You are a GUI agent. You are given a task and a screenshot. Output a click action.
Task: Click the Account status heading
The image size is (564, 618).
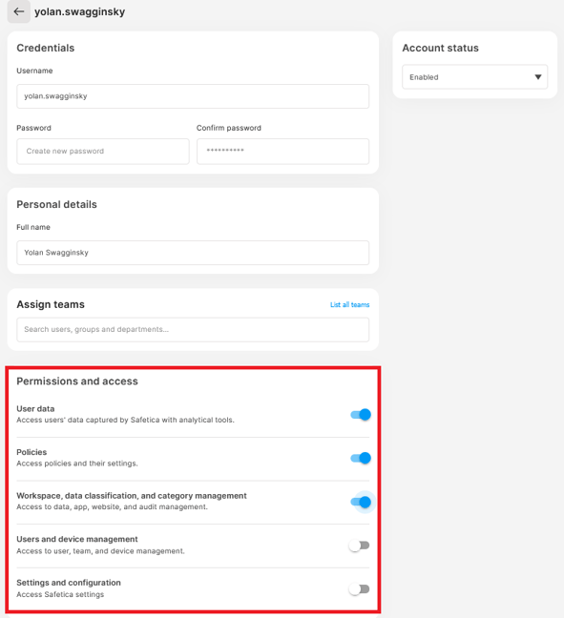(x=440, y=48)
